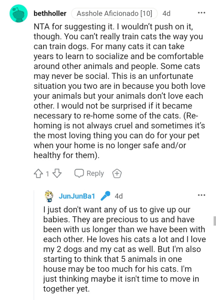Click the vote count number 1
The image size is (216, 300).
pos(48,174)
